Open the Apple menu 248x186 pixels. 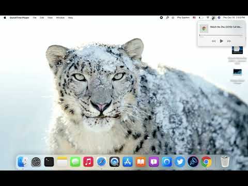click(x=5, y=18)
